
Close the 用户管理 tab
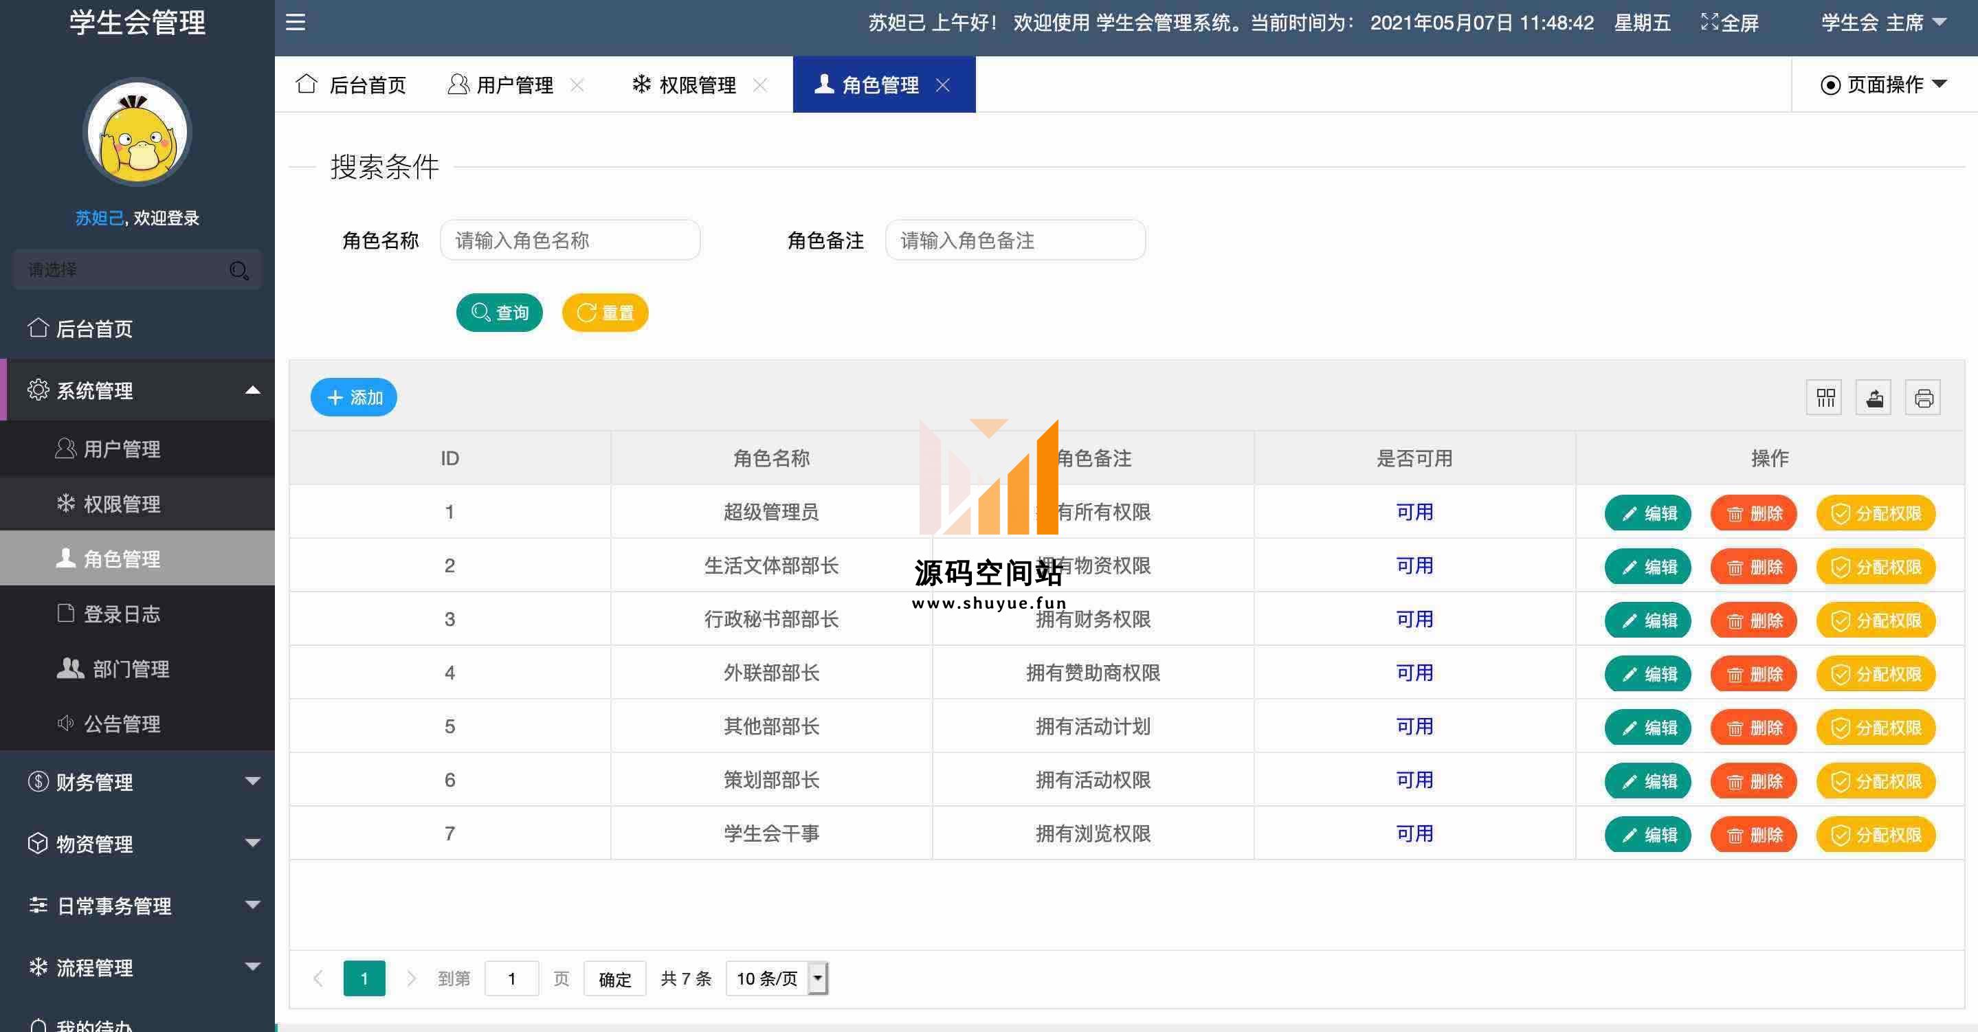click(x=577, y=85)
